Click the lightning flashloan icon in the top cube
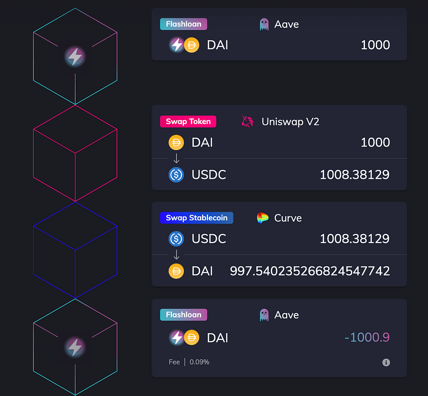Screen dimensions: 428x396 point(75,57)
